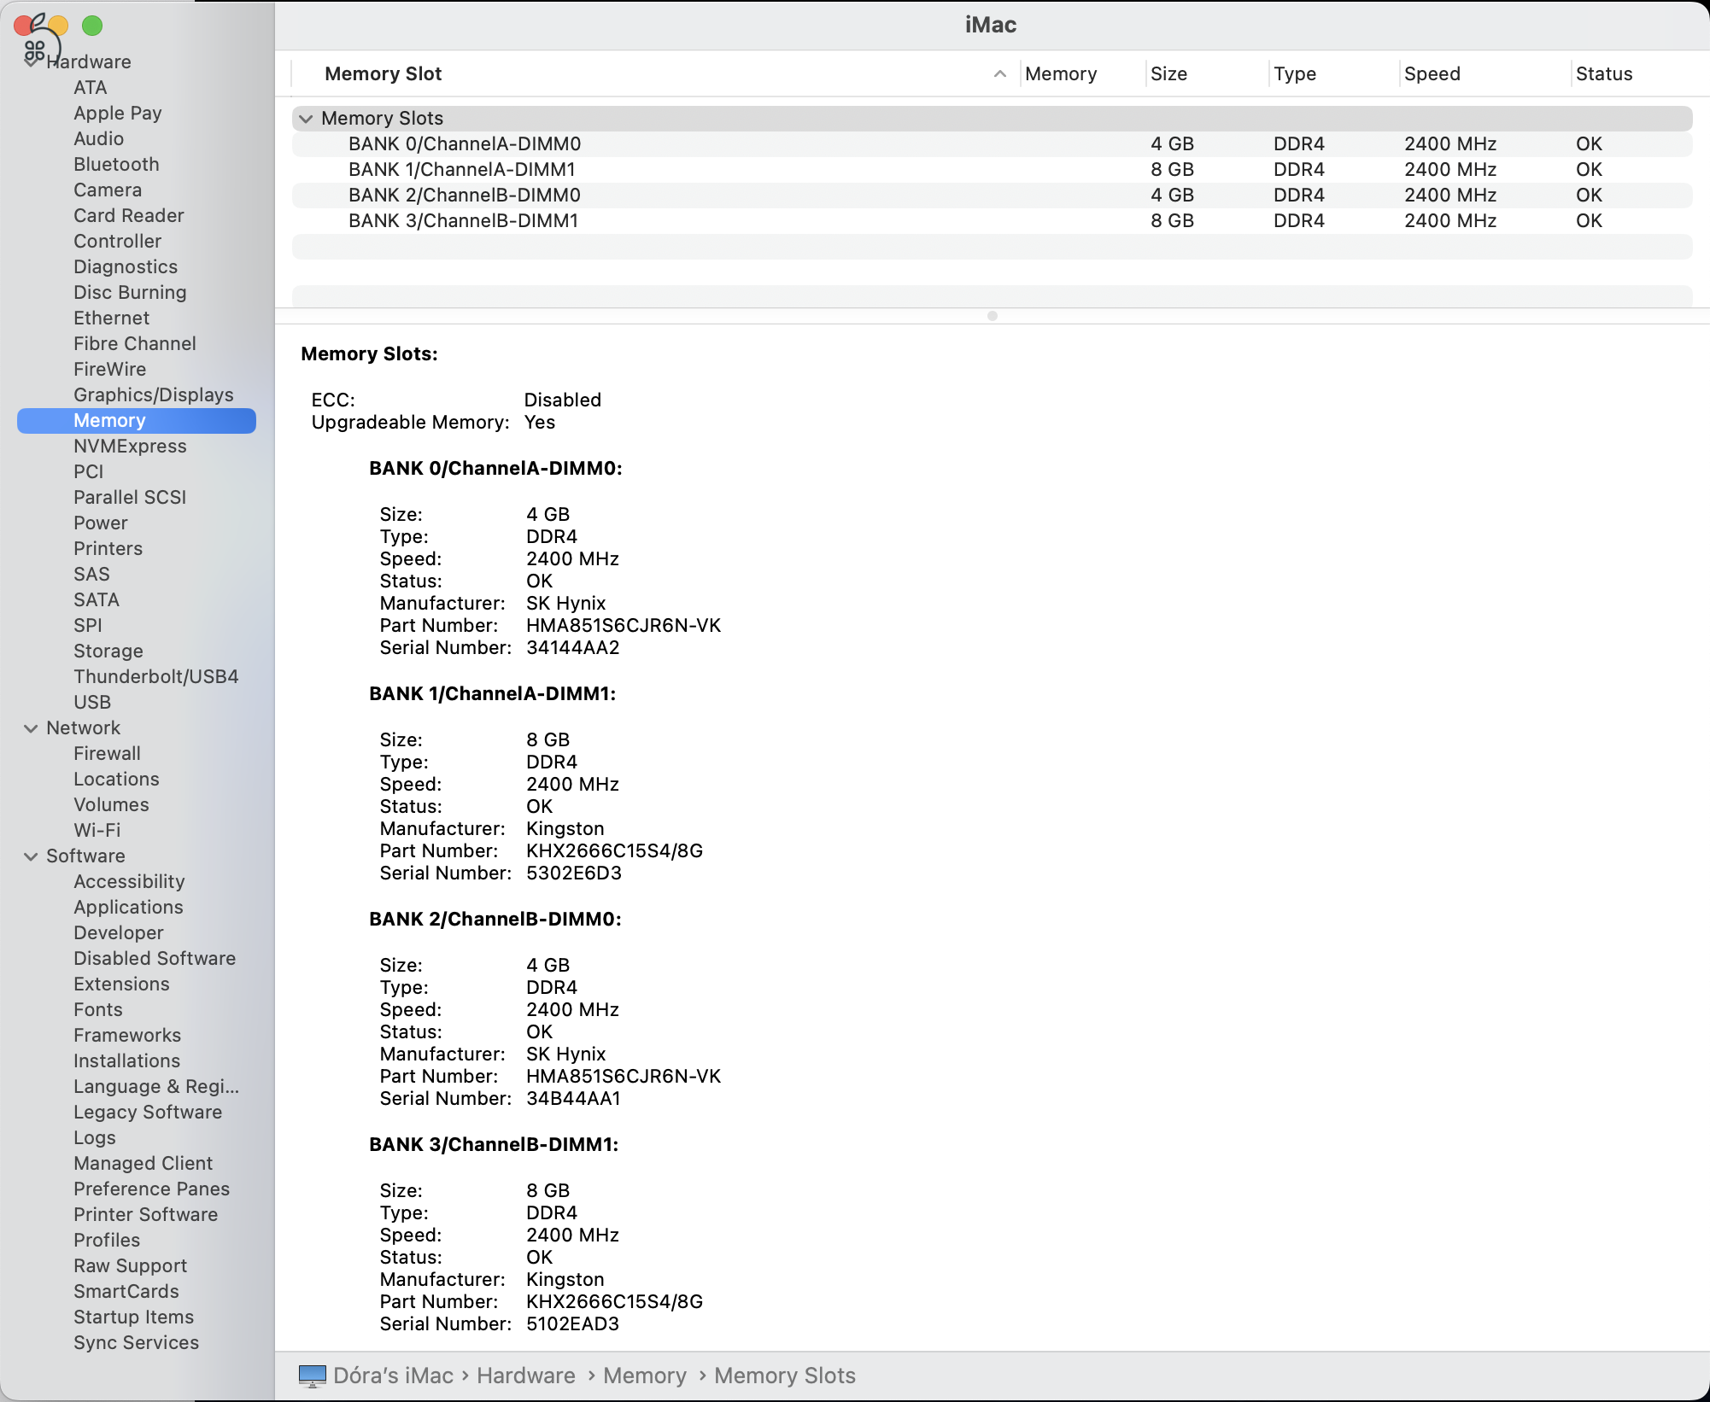
Task: Select Ethernet in the sidebar
Action: point(111,318)
